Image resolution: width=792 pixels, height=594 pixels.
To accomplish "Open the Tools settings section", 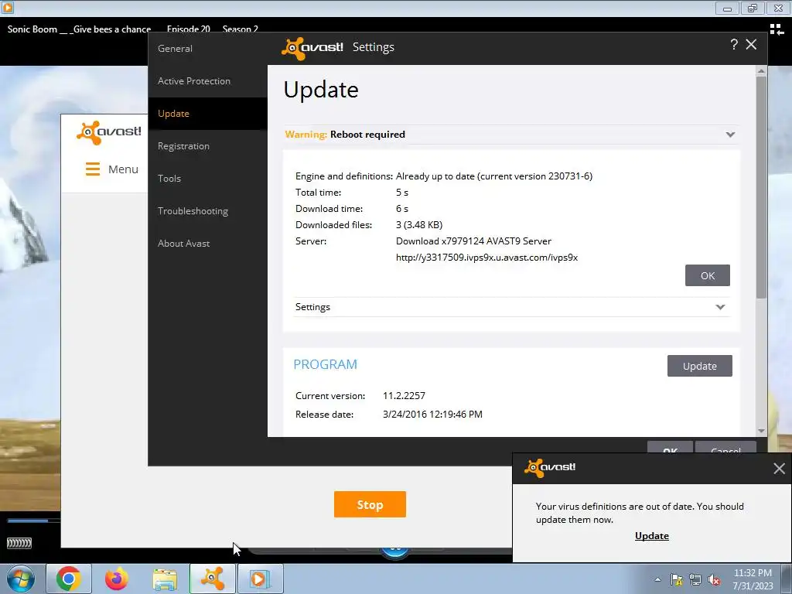I will pyautogui.click(x=169, y=179).
